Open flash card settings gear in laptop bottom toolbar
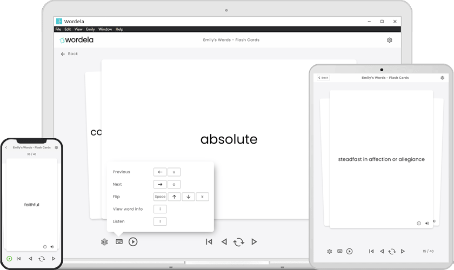454x270 pixels. tap(104, 242)
